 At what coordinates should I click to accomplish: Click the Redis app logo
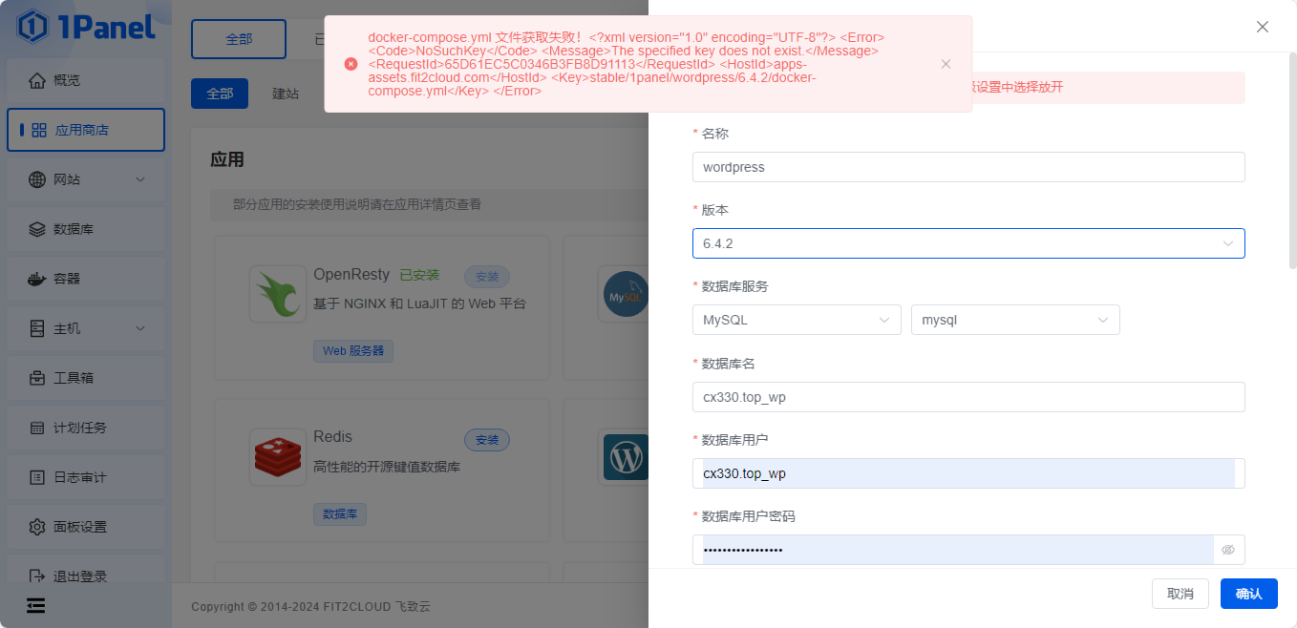278,457
